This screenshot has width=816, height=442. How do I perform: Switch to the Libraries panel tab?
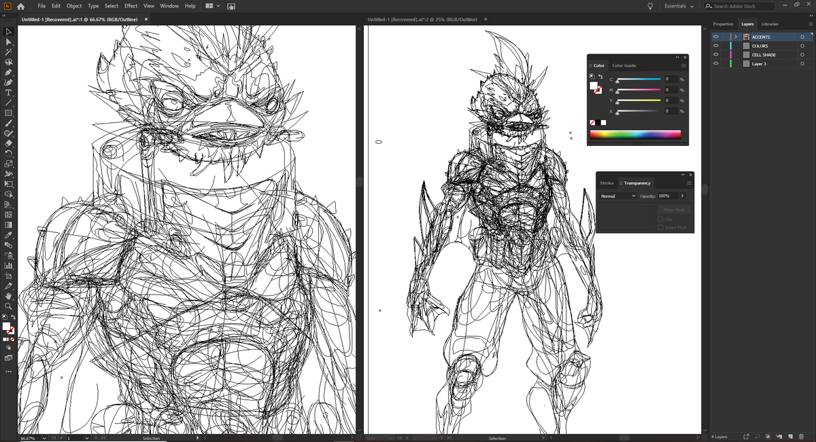point(770,24)
